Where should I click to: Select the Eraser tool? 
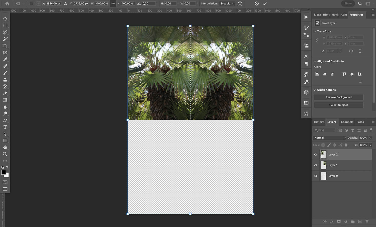tap(5, 93)
